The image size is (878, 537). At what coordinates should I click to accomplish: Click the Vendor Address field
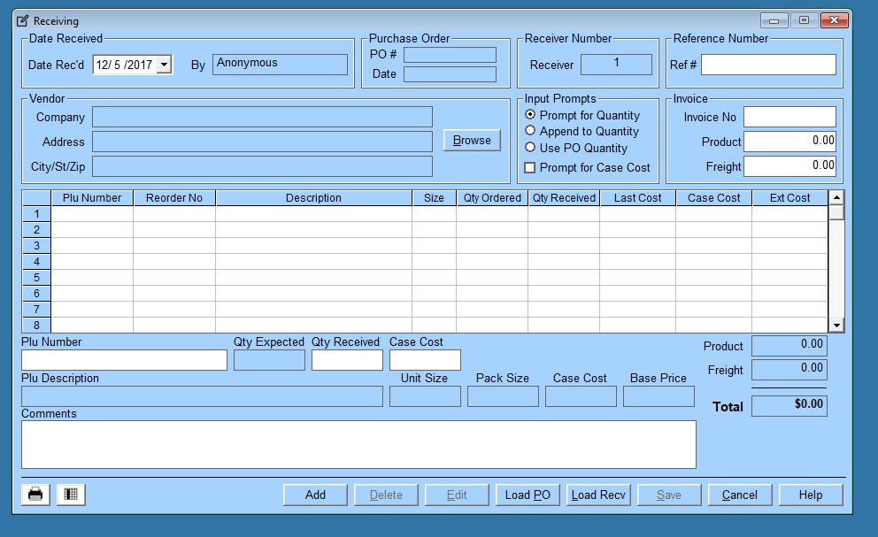262,142
